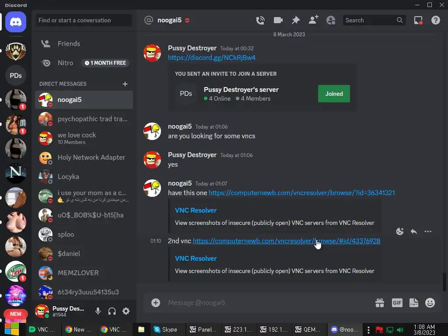The width and height of the screenshot is (448, 336).
Task: Open the Mountain Dew server icon
Action: [x=16, y=271]
